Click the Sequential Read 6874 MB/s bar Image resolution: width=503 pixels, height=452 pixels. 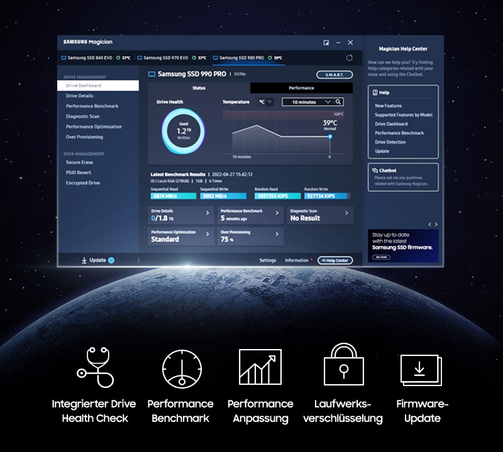(x=174, y=196)
